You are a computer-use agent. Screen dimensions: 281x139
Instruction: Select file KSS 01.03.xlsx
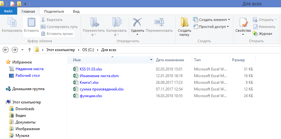pyautogui.click(x=91, y=69)
